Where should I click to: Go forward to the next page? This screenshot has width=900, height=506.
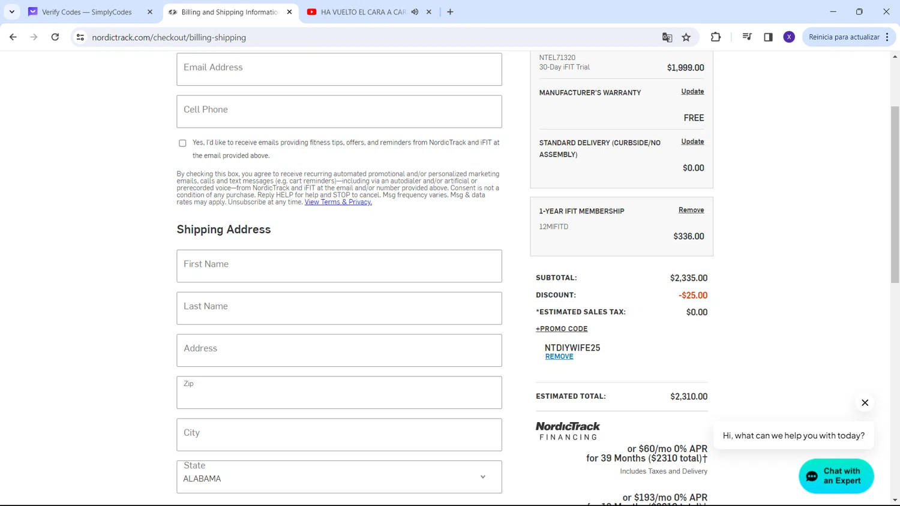point(34,37)
